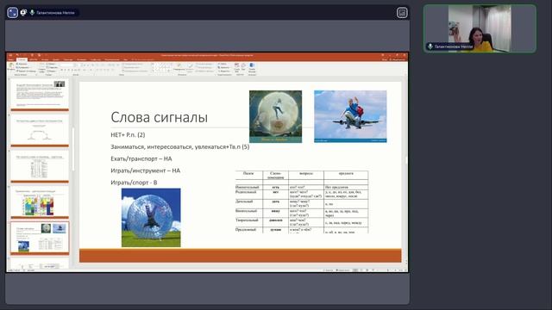Viewport: 552px width, 310px height.
Task: Click the recording indicator icon beside speaker name
Action: tap(23, 13)
